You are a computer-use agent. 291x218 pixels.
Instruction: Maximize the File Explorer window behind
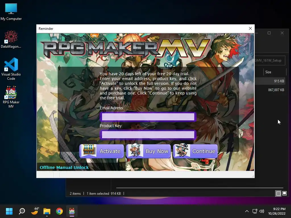[269, 33]
